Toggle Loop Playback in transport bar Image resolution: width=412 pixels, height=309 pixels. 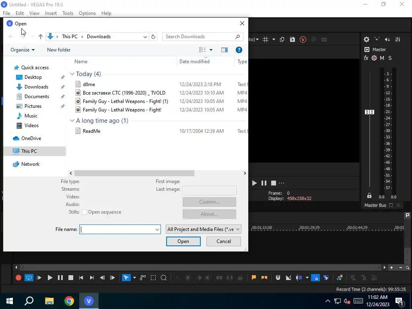[x=29, y=278]
